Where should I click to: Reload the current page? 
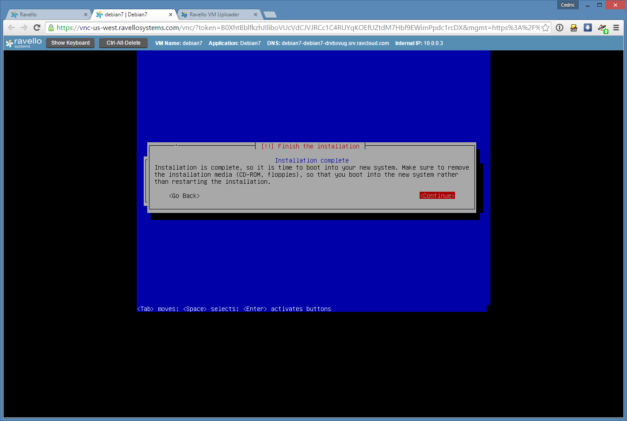point(37,28)
